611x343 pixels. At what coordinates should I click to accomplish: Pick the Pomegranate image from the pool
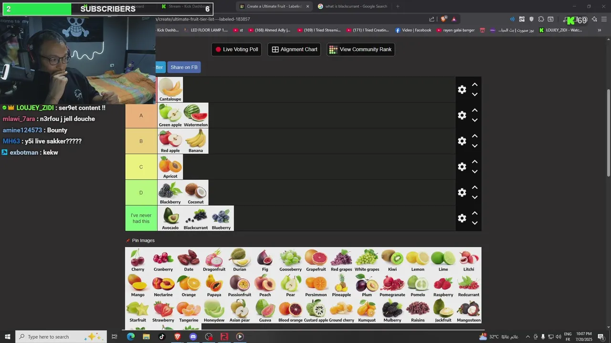point(392,285)
